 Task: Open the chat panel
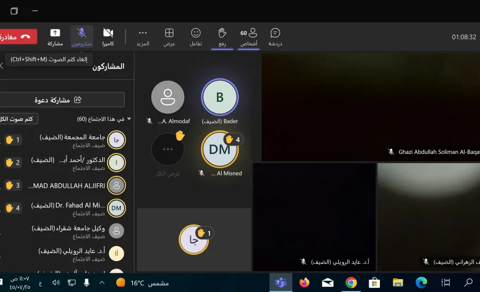point(275,37)
